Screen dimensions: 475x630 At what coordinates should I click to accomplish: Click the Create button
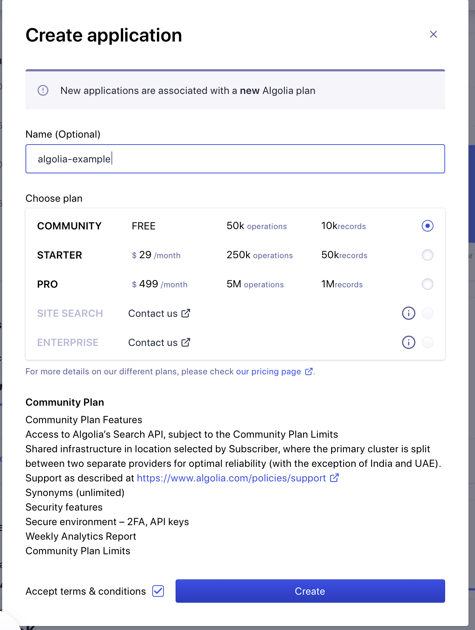(x=310, y=591)
